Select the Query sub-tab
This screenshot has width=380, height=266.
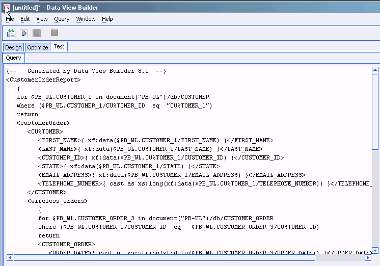(14, 58)
